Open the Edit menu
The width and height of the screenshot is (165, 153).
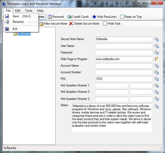point(18,11)
